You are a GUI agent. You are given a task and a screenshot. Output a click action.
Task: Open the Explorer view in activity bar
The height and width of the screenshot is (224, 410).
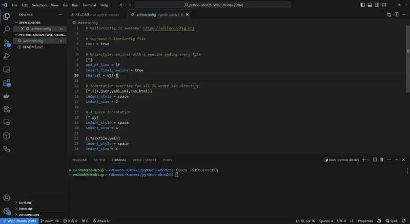coord(7,16)
